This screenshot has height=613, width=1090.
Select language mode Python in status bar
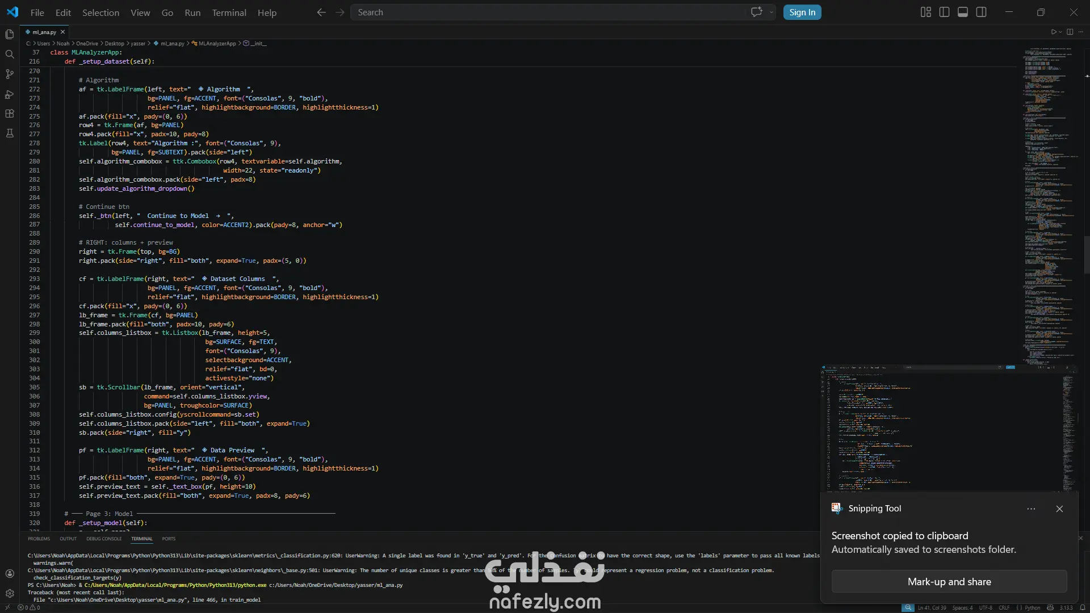pos(1033,607)
